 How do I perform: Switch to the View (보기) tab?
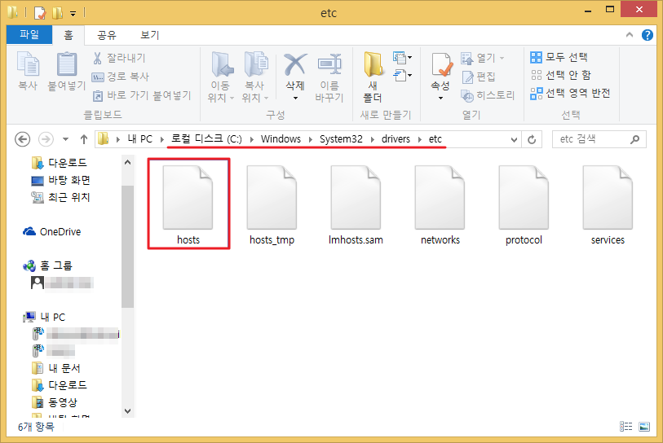pyautogui.click(x=150, y=35)
